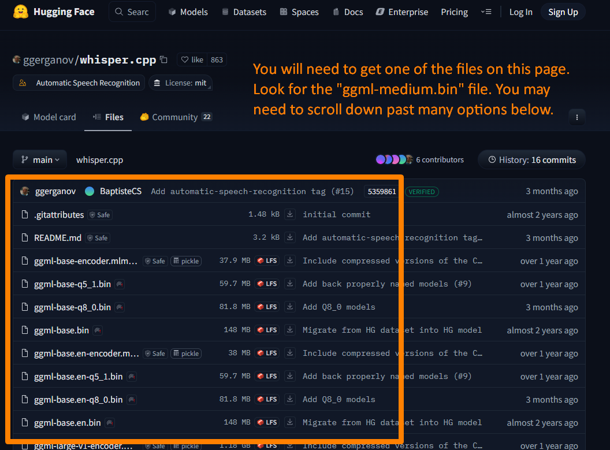Like the whisper.cpp repository
Screen dimensions: 610x450
point(191,59)
